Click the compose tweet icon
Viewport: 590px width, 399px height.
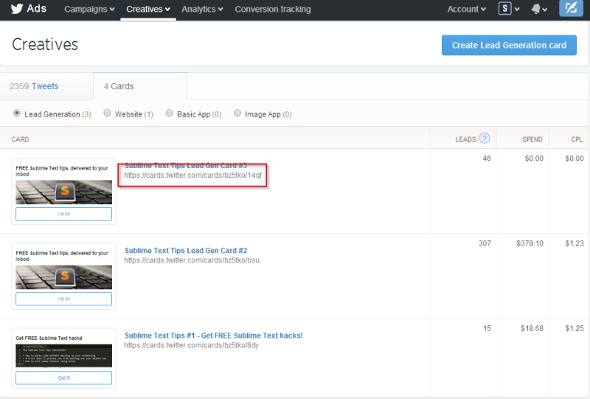click(570, 9)
